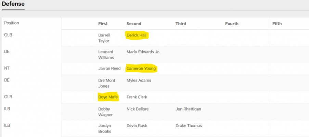Open highlighted Cameron Young entry
The width and height of the screenshot is (309, 137).
[x=141, y=68]
